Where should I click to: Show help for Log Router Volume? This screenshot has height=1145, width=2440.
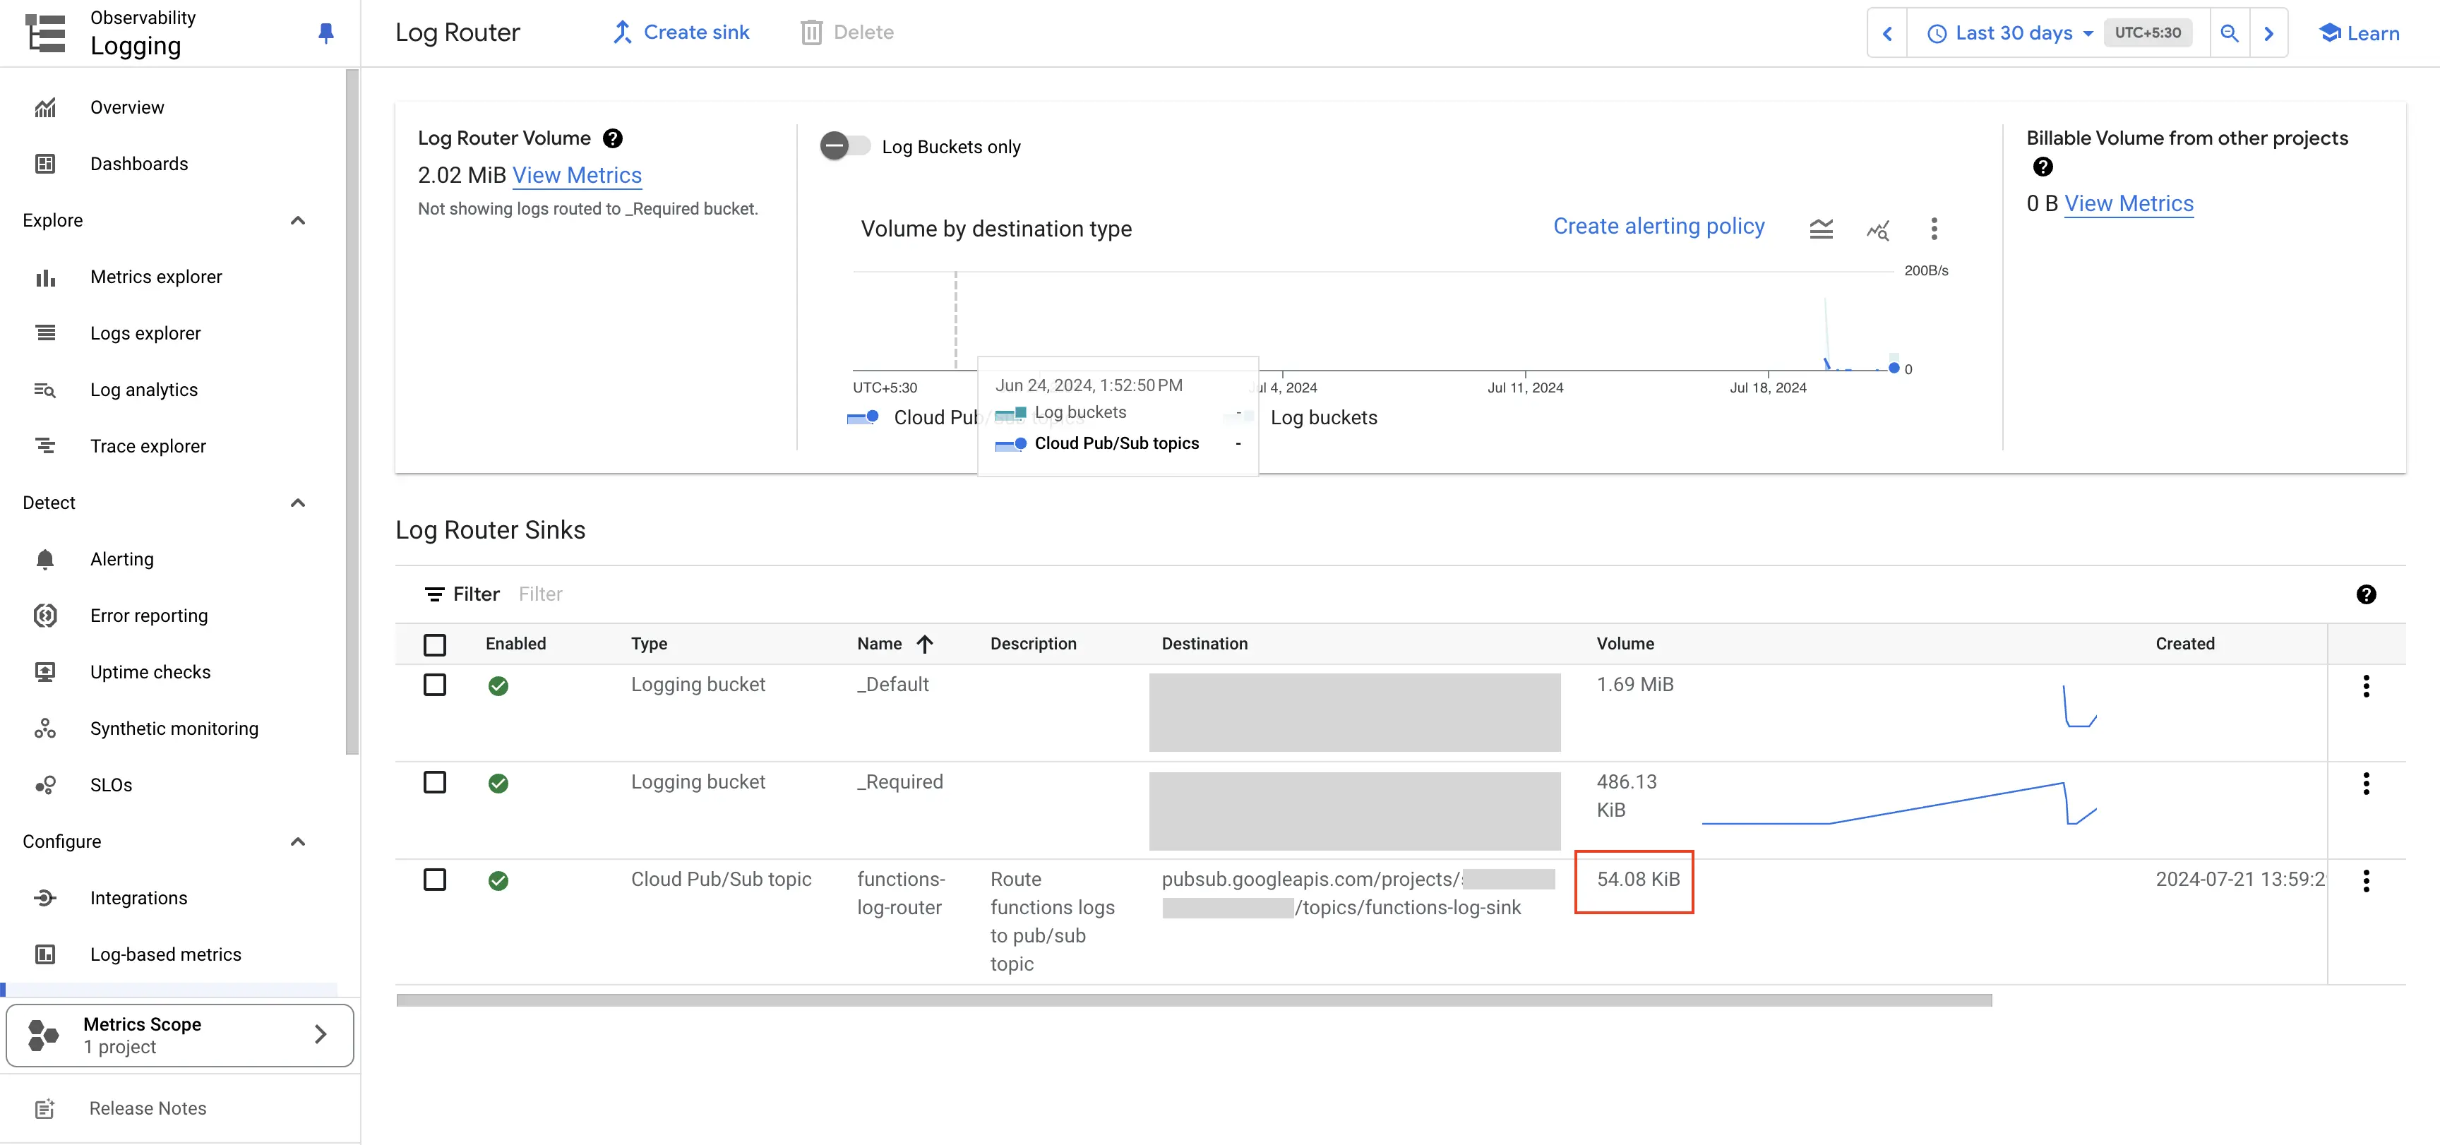(x=613, y=138)
